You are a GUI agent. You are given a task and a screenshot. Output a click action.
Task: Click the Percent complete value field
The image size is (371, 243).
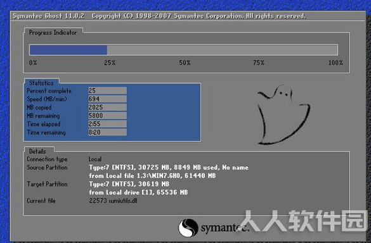108,90
